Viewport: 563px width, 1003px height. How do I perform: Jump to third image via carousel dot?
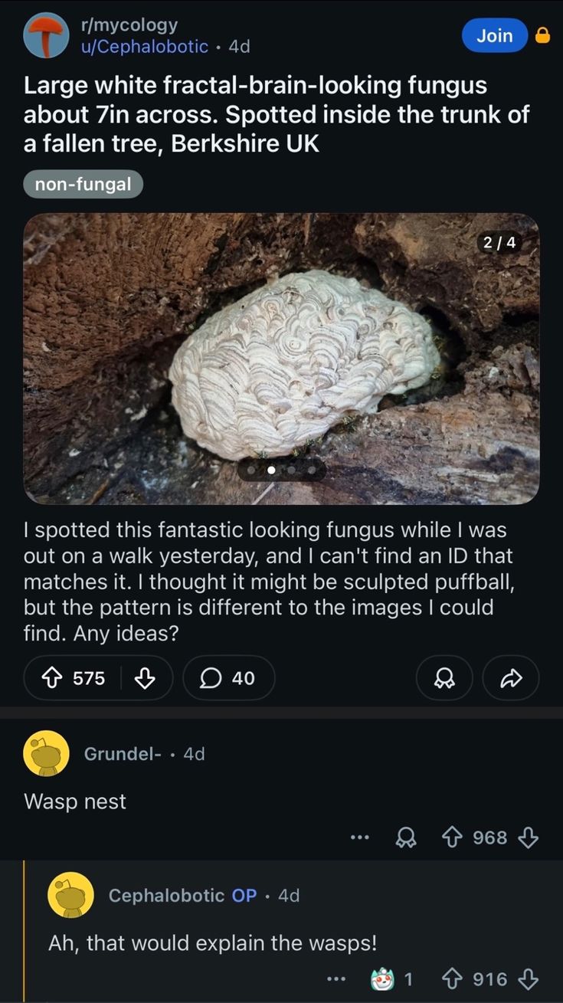click(291, 469)
